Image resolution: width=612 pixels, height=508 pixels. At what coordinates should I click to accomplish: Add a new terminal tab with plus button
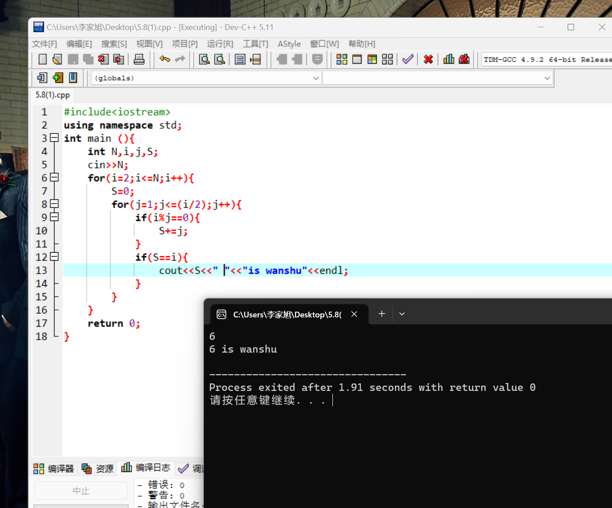coord(382,314)
